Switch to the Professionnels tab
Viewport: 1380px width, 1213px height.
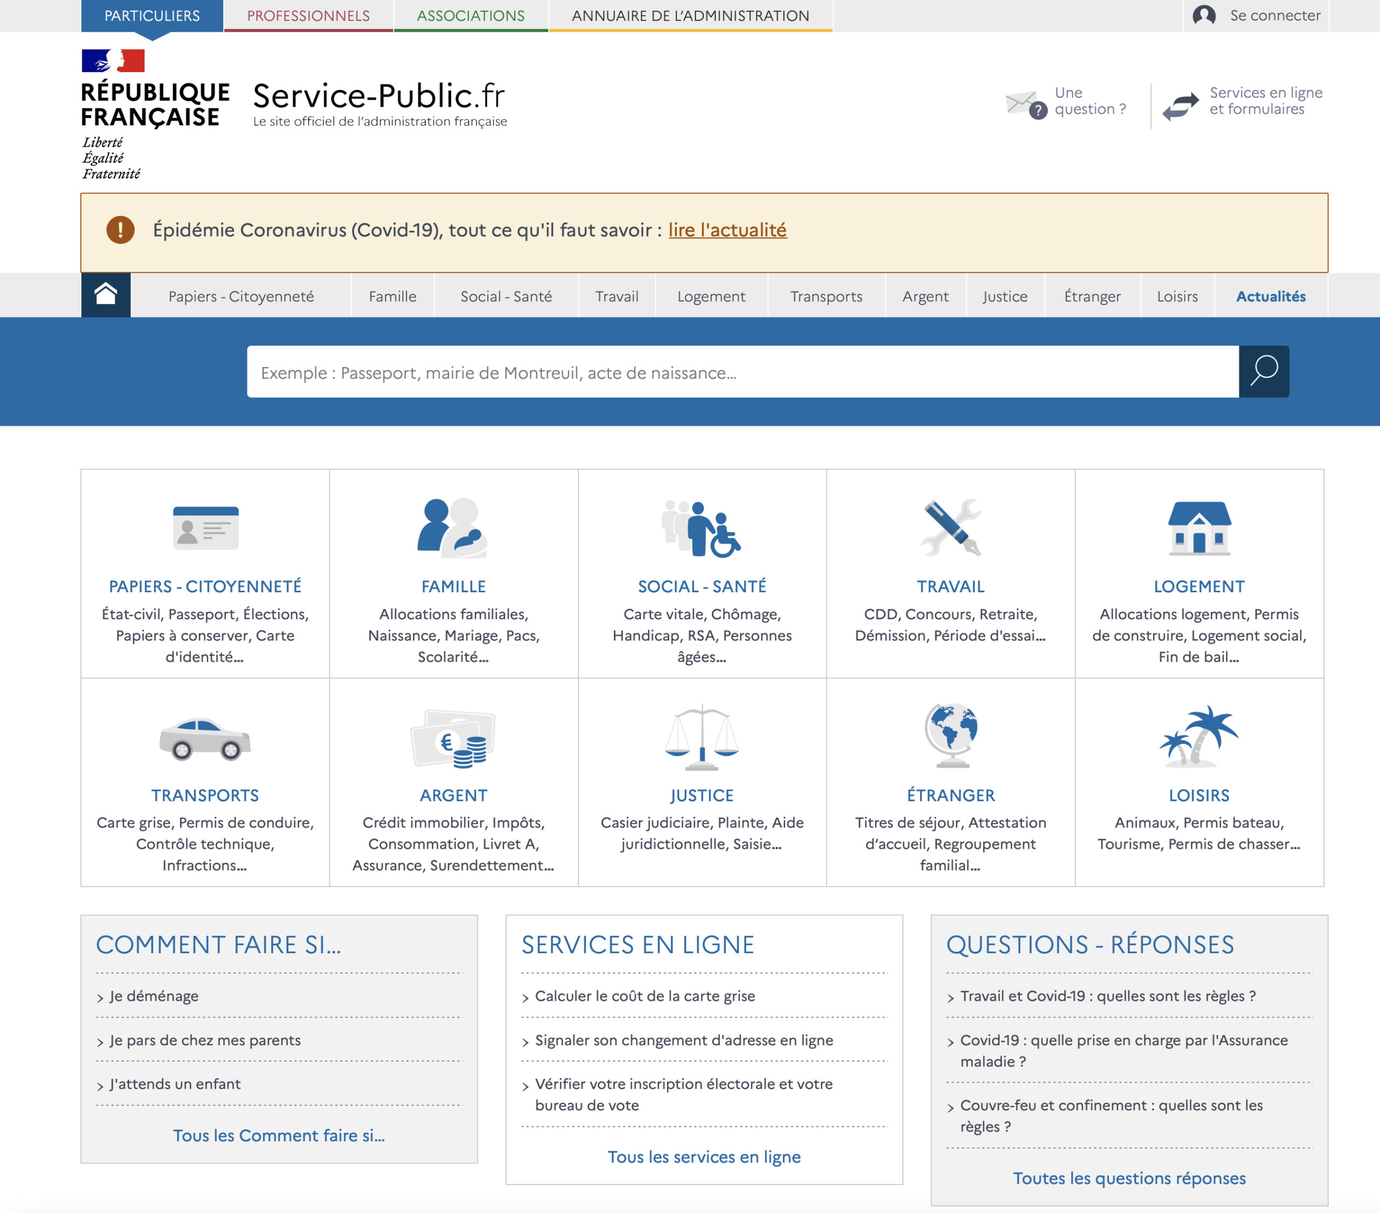[308, 16]
